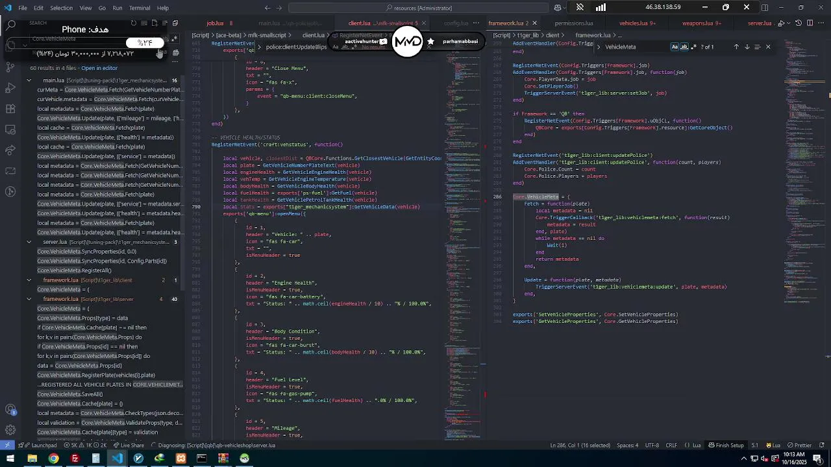The width and height of the screenshot is (831, 467).
Task: Switch to the server.lua tab
Action: tap(760, 23)
